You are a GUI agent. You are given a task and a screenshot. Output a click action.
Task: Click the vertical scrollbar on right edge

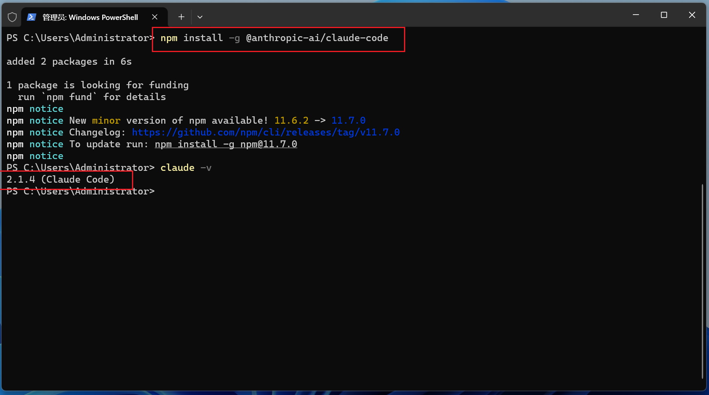[702, 281]
